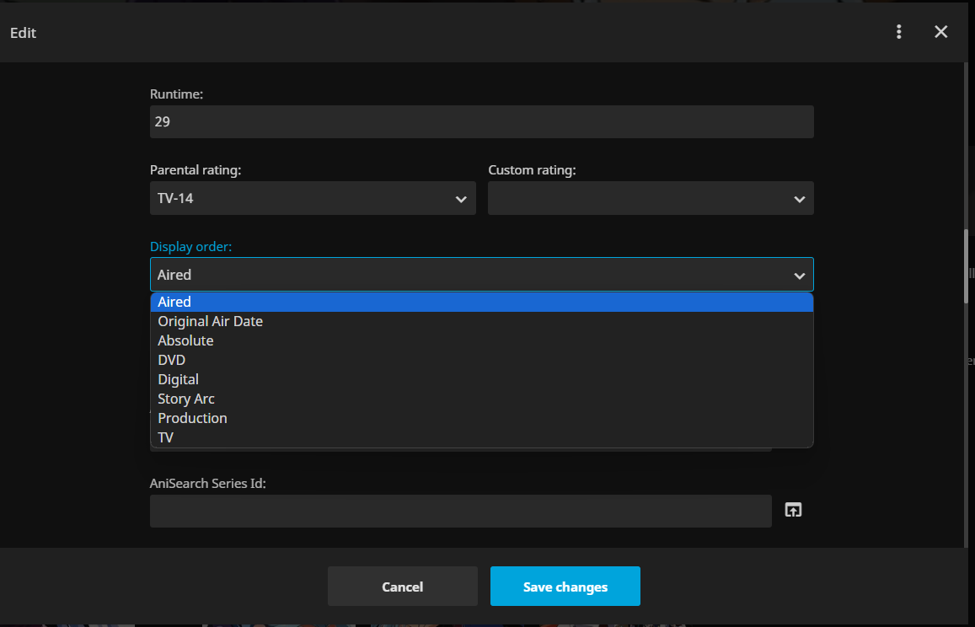
Task: Click the Runtime input field
Action: click(x=481, y=122)
